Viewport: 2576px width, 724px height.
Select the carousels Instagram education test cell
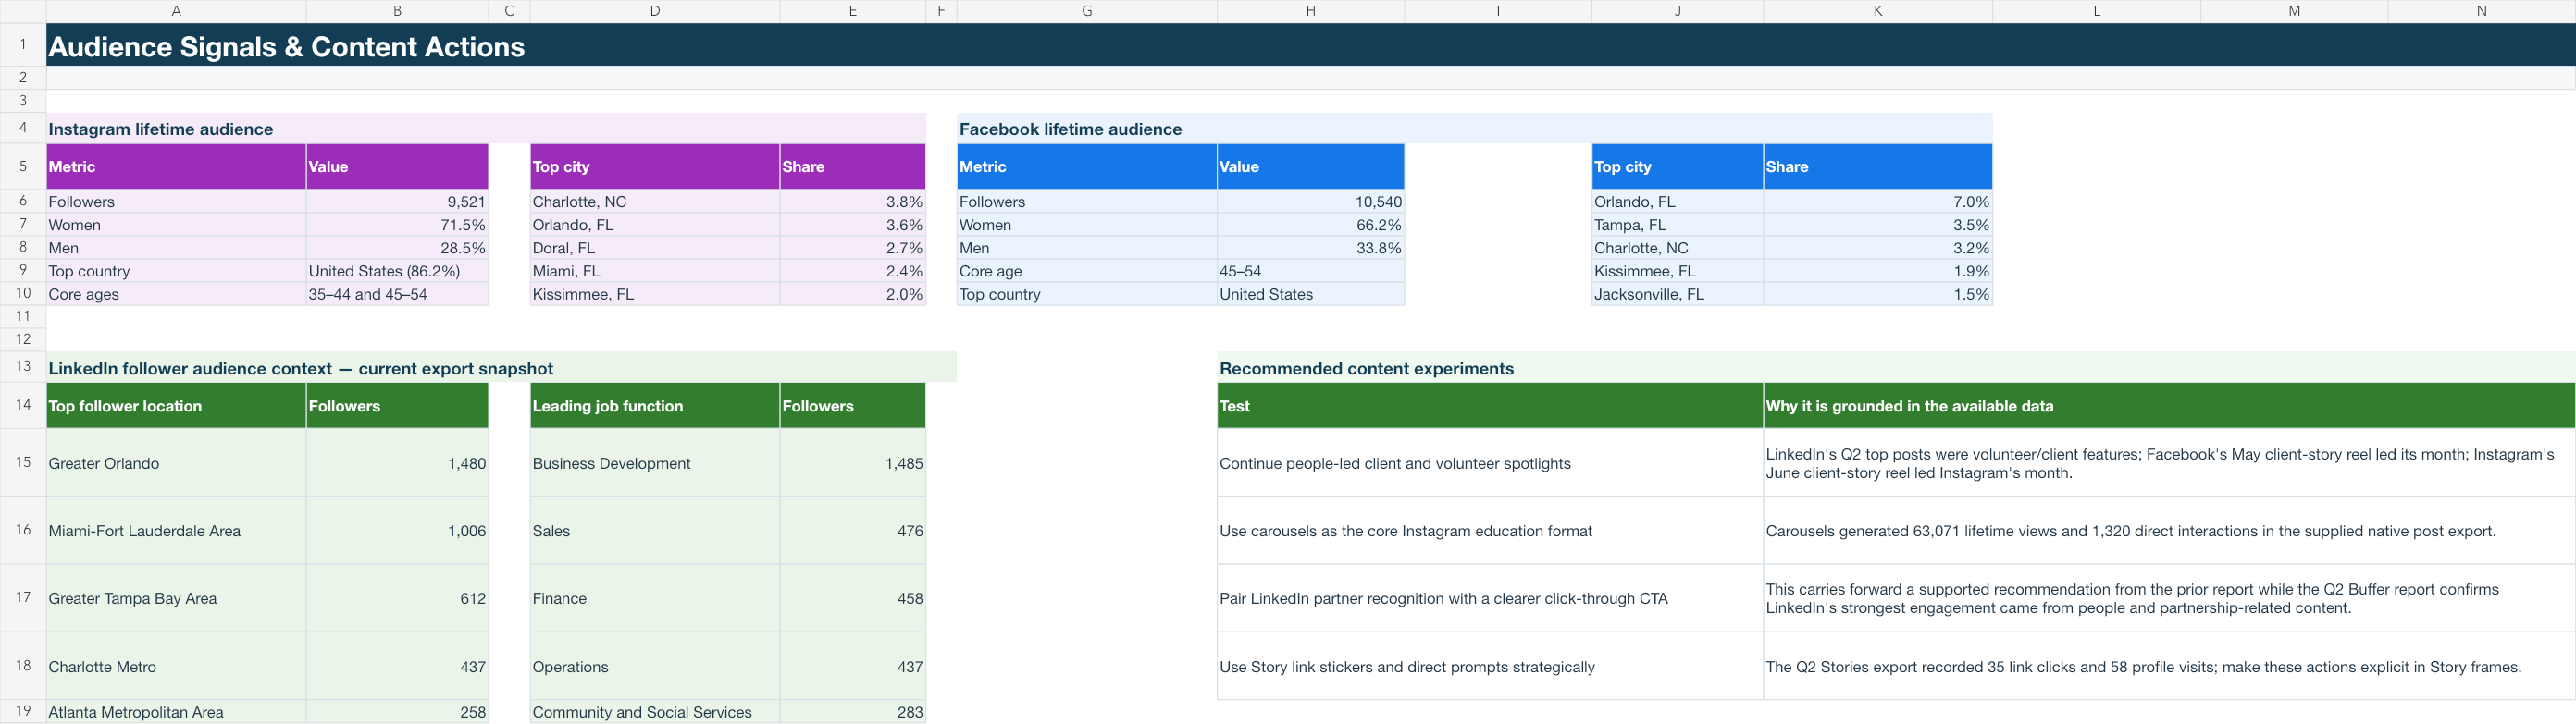tap(1490, 531)
